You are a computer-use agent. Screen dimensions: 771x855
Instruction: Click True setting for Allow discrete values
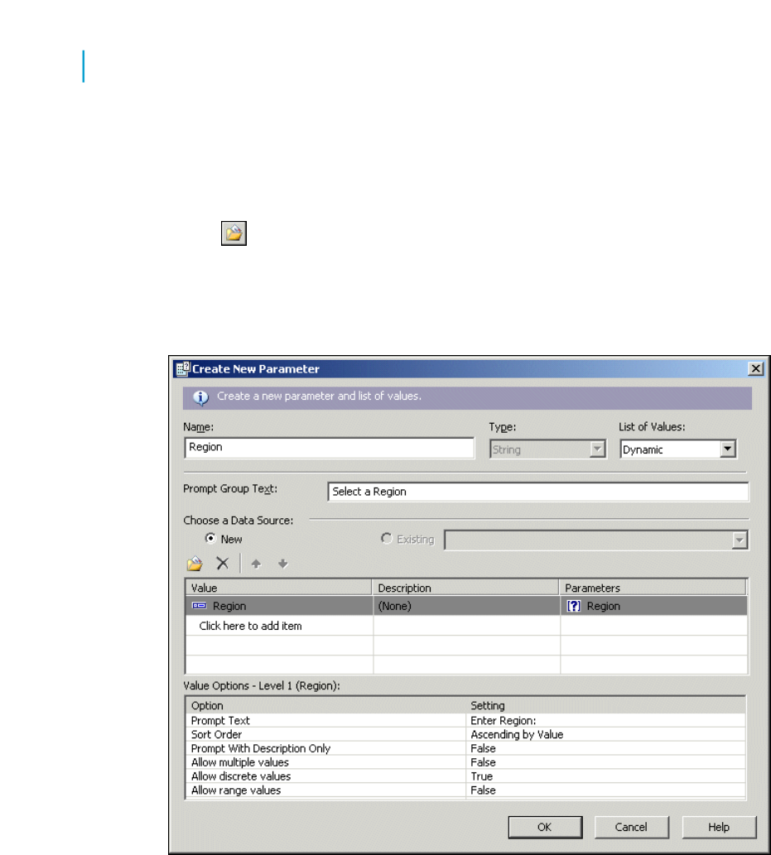coord(481,776)
